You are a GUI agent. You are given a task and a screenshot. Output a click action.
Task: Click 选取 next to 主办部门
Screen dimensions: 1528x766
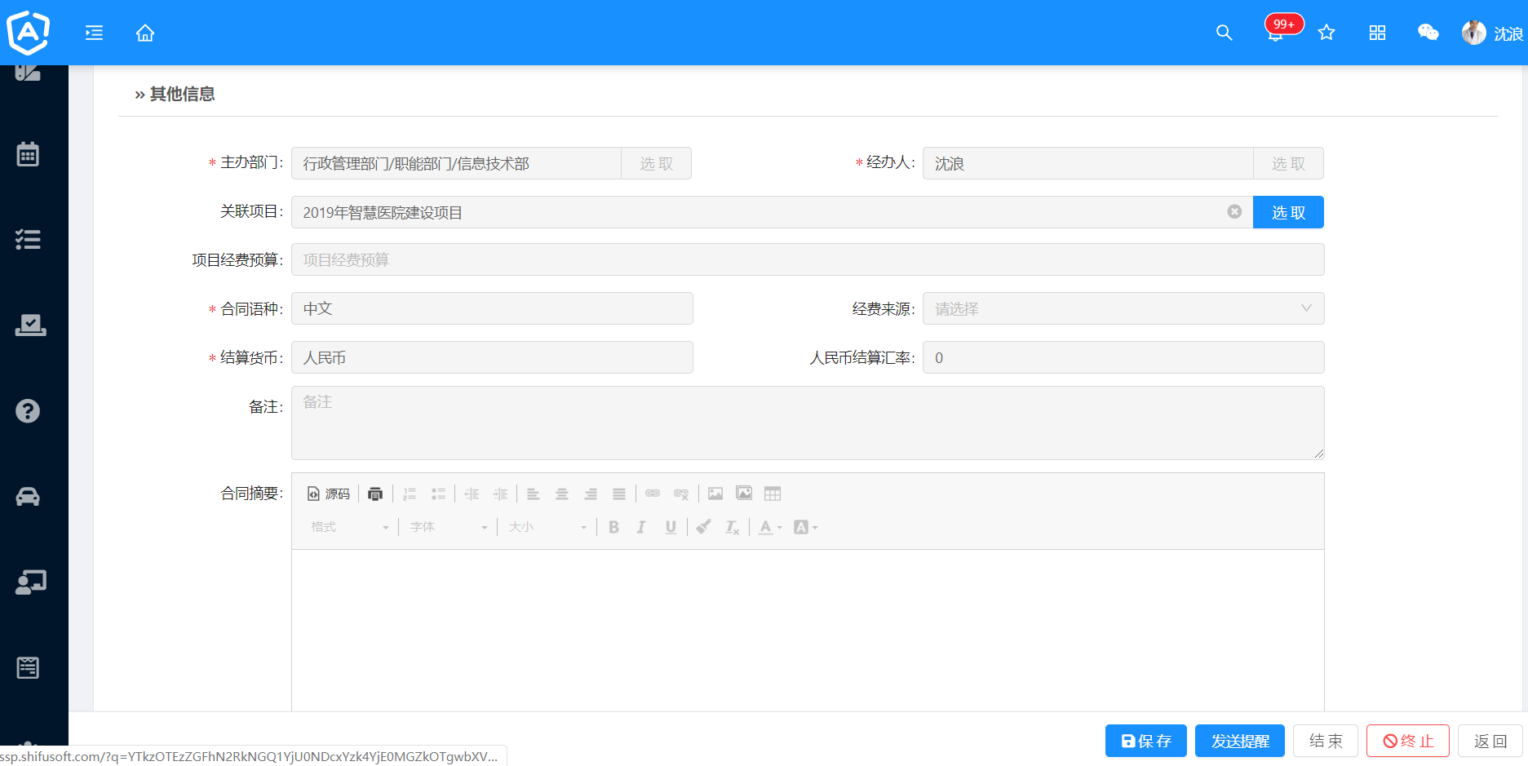point(656,163)
